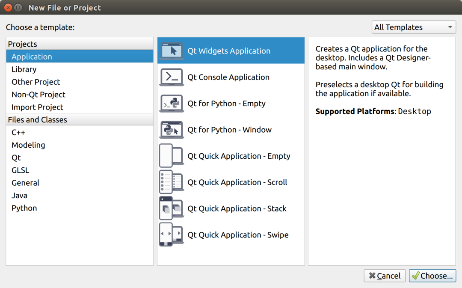Select Library in the Projects list

point(24,69)
